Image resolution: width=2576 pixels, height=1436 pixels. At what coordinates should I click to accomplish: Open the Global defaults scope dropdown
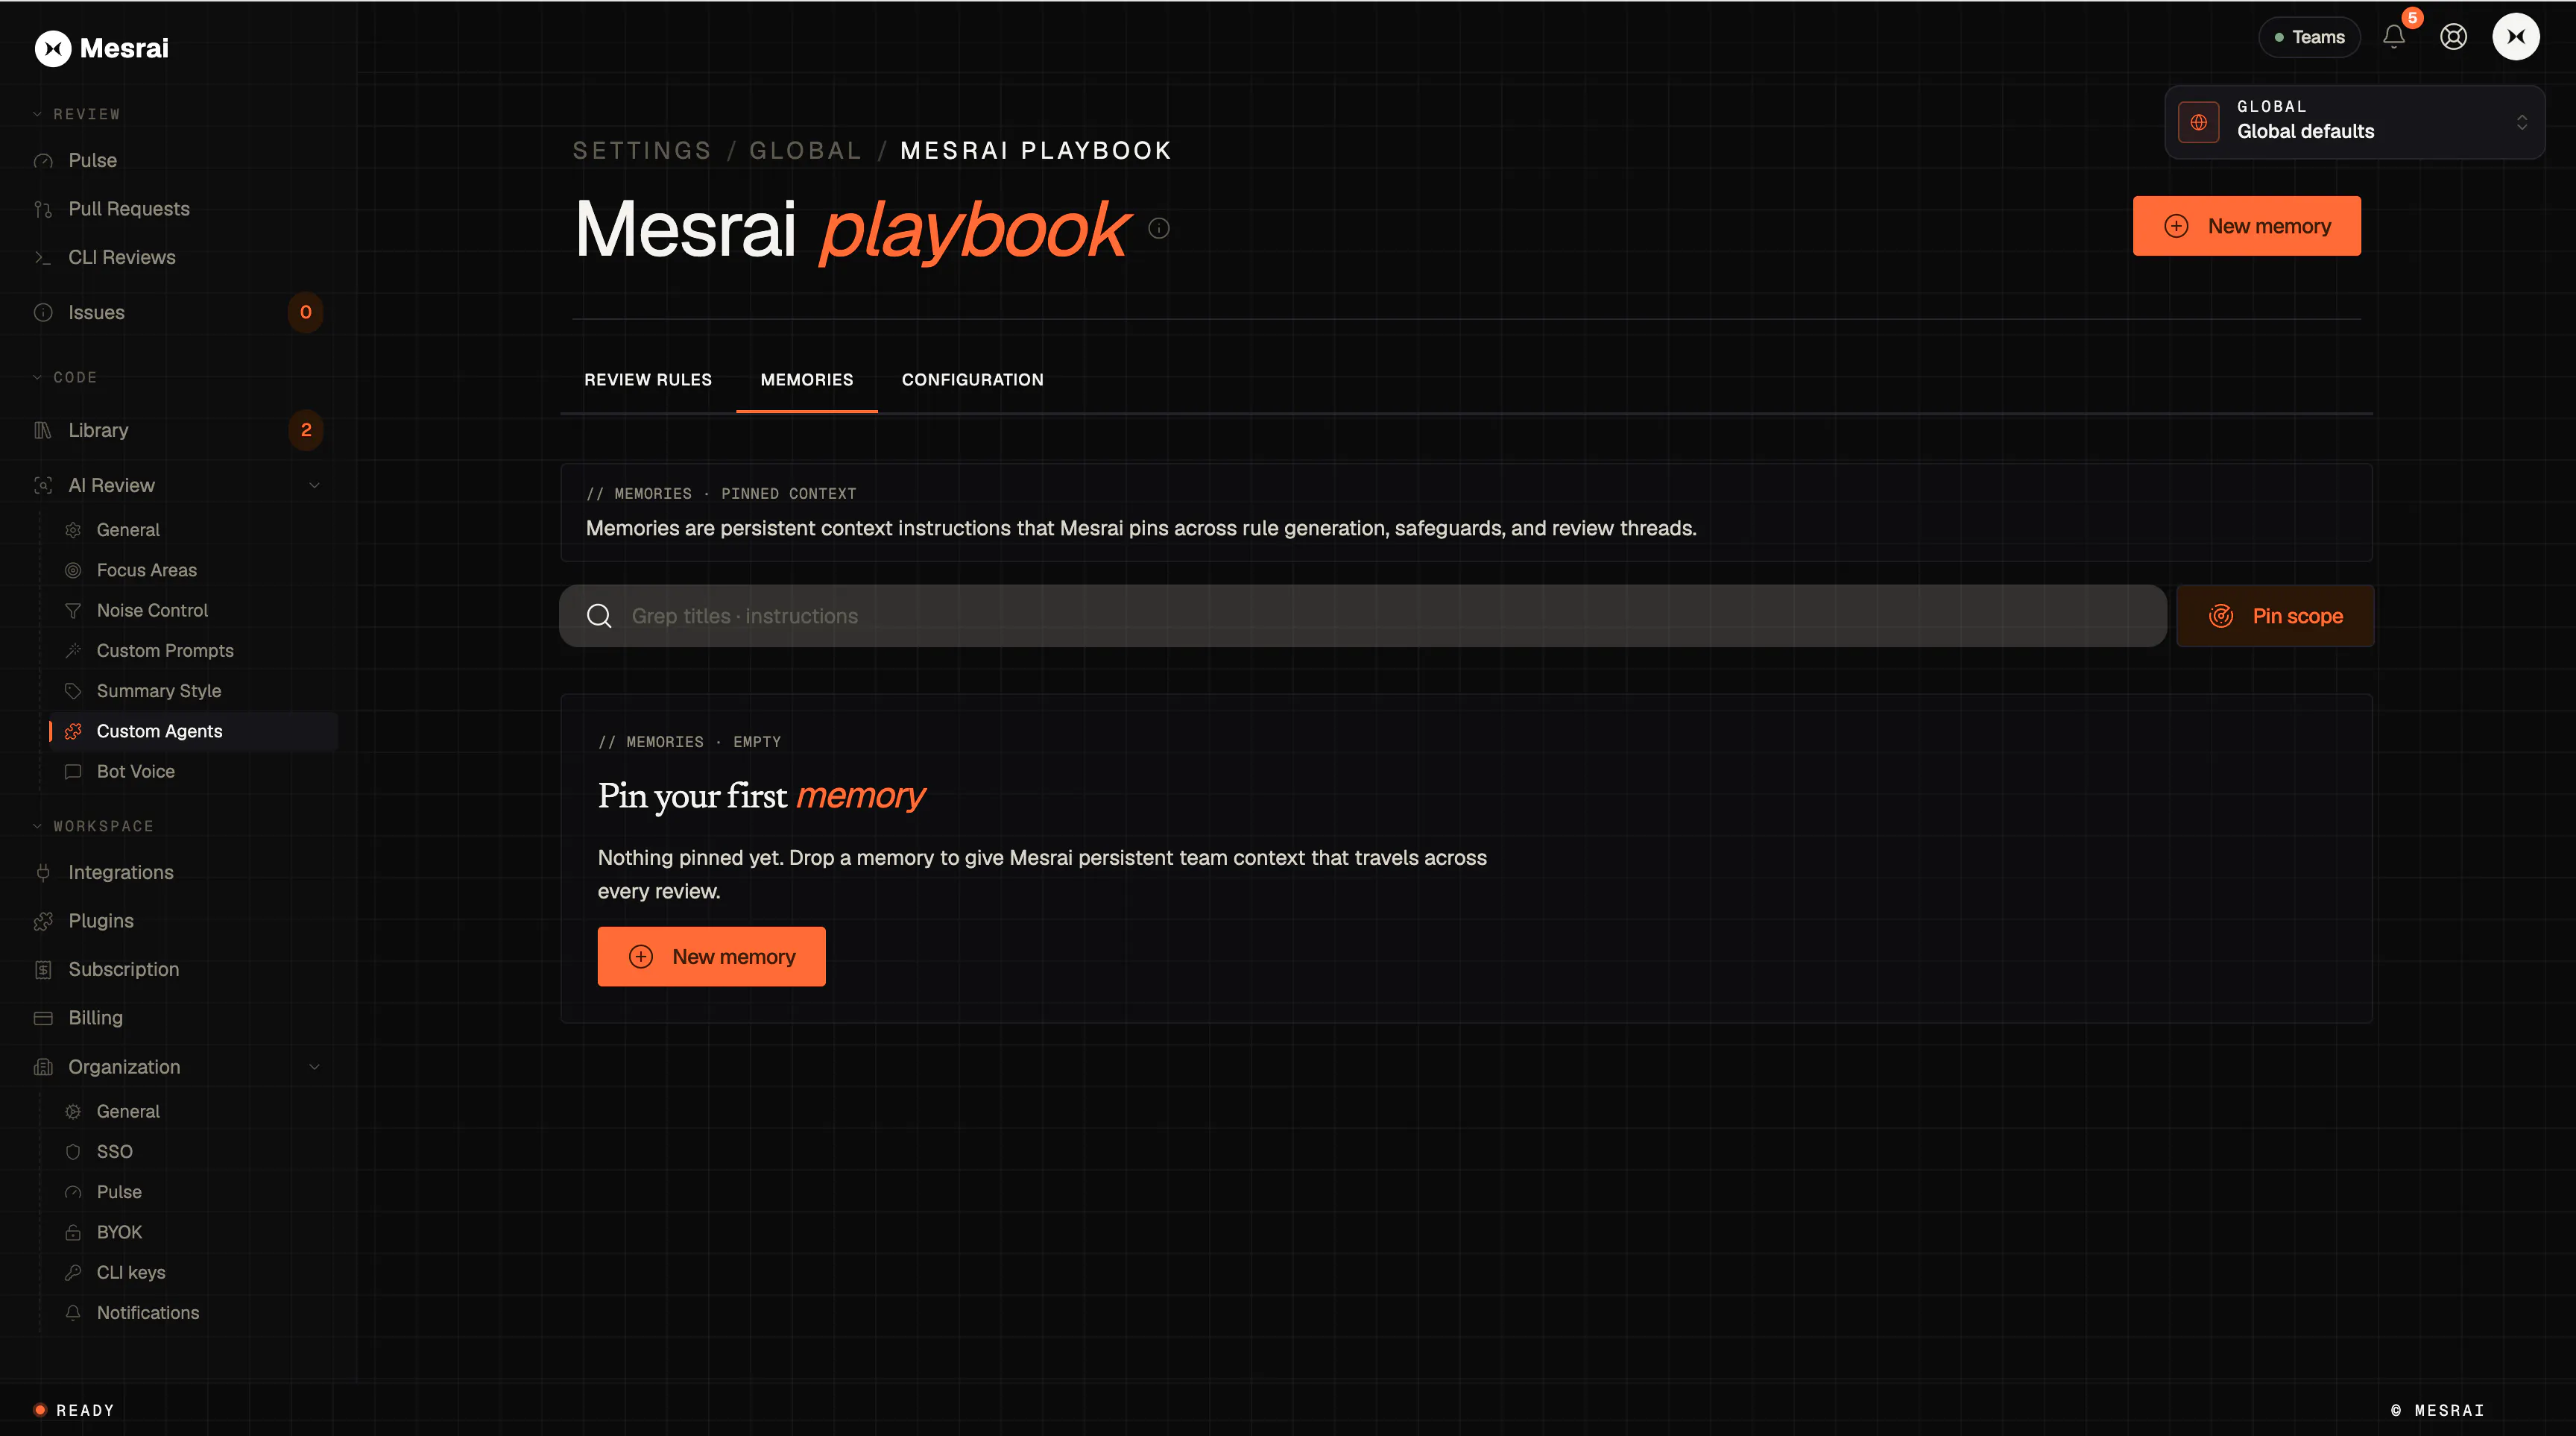(x=2355, y=122)
